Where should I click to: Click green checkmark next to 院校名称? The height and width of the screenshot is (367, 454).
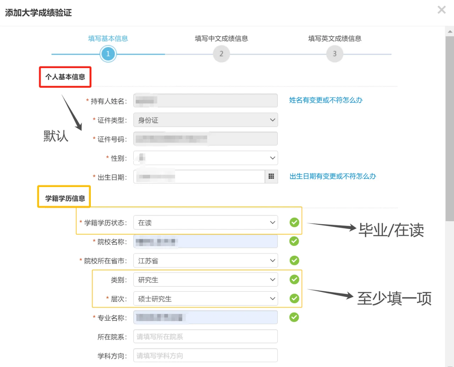point(294,241)
